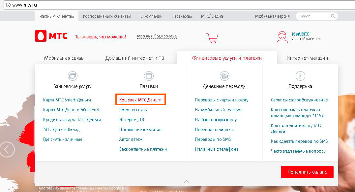Open the Домашний интернет и ТВ menu
355x192 pixels.
135,58
